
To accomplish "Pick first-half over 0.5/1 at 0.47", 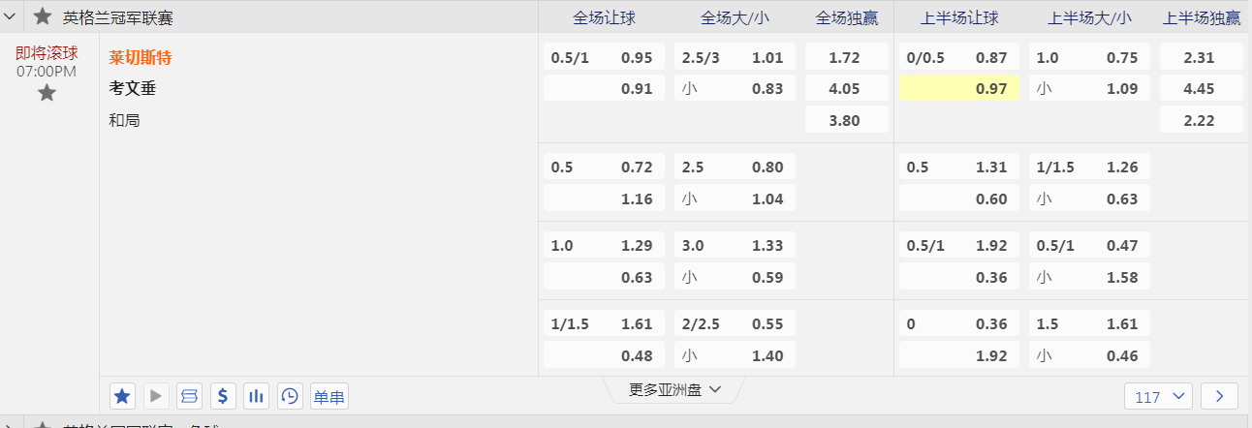I will (x=1089, y=245).
